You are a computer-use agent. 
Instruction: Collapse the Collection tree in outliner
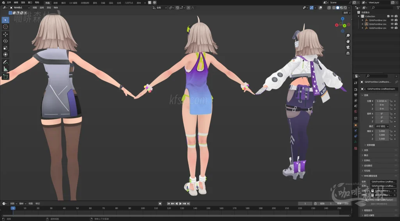click(359, 16)
